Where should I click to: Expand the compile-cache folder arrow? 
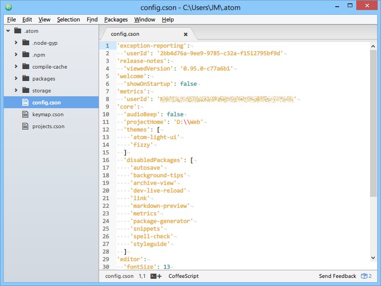16,66
